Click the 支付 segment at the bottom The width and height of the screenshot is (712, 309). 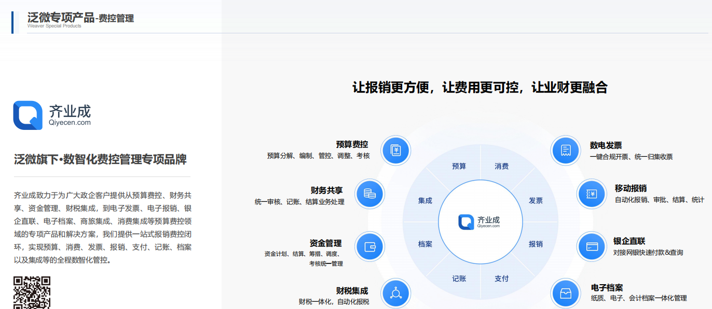[501, 278]
